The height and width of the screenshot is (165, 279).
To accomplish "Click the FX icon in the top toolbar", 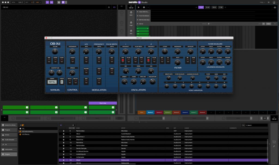I will point(47,2).
